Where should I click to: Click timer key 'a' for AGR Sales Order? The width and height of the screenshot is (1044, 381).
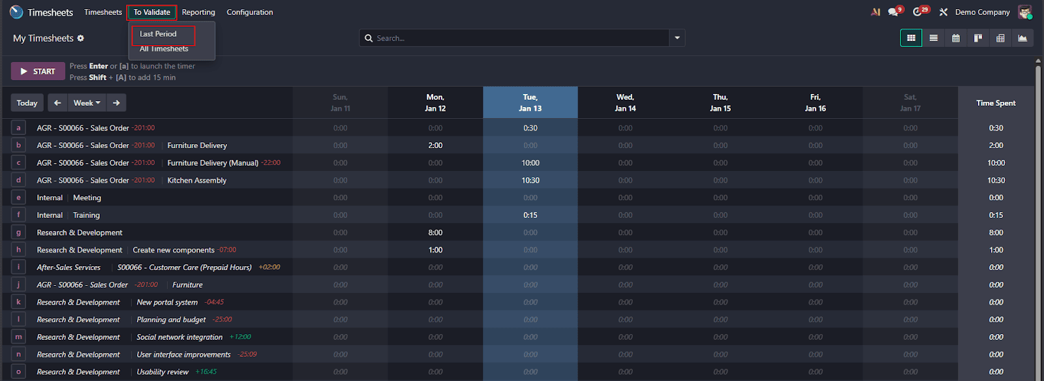click(x=18, y=128)
